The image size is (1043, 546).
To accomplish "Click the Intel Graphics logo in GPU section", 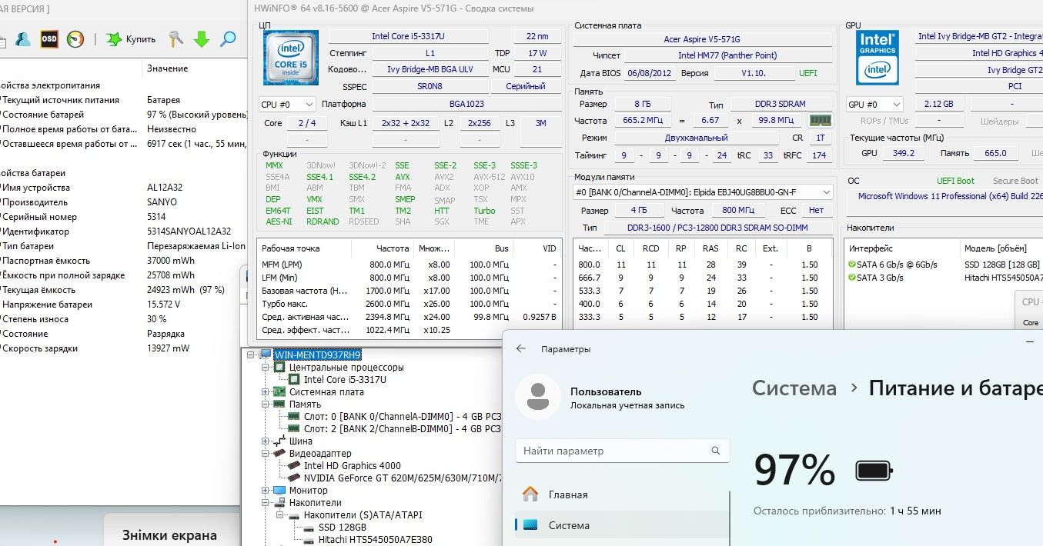I will pyautogui.click(x=878, y=58).
